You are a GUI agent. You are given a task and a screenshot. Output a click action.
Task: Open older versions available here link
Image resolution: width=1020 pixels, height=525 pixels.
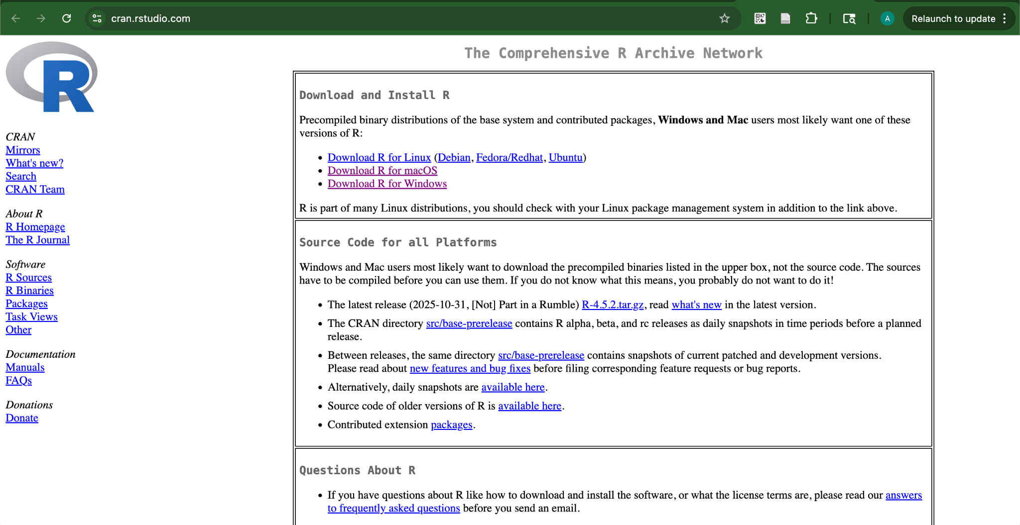[x=529, y=406]
